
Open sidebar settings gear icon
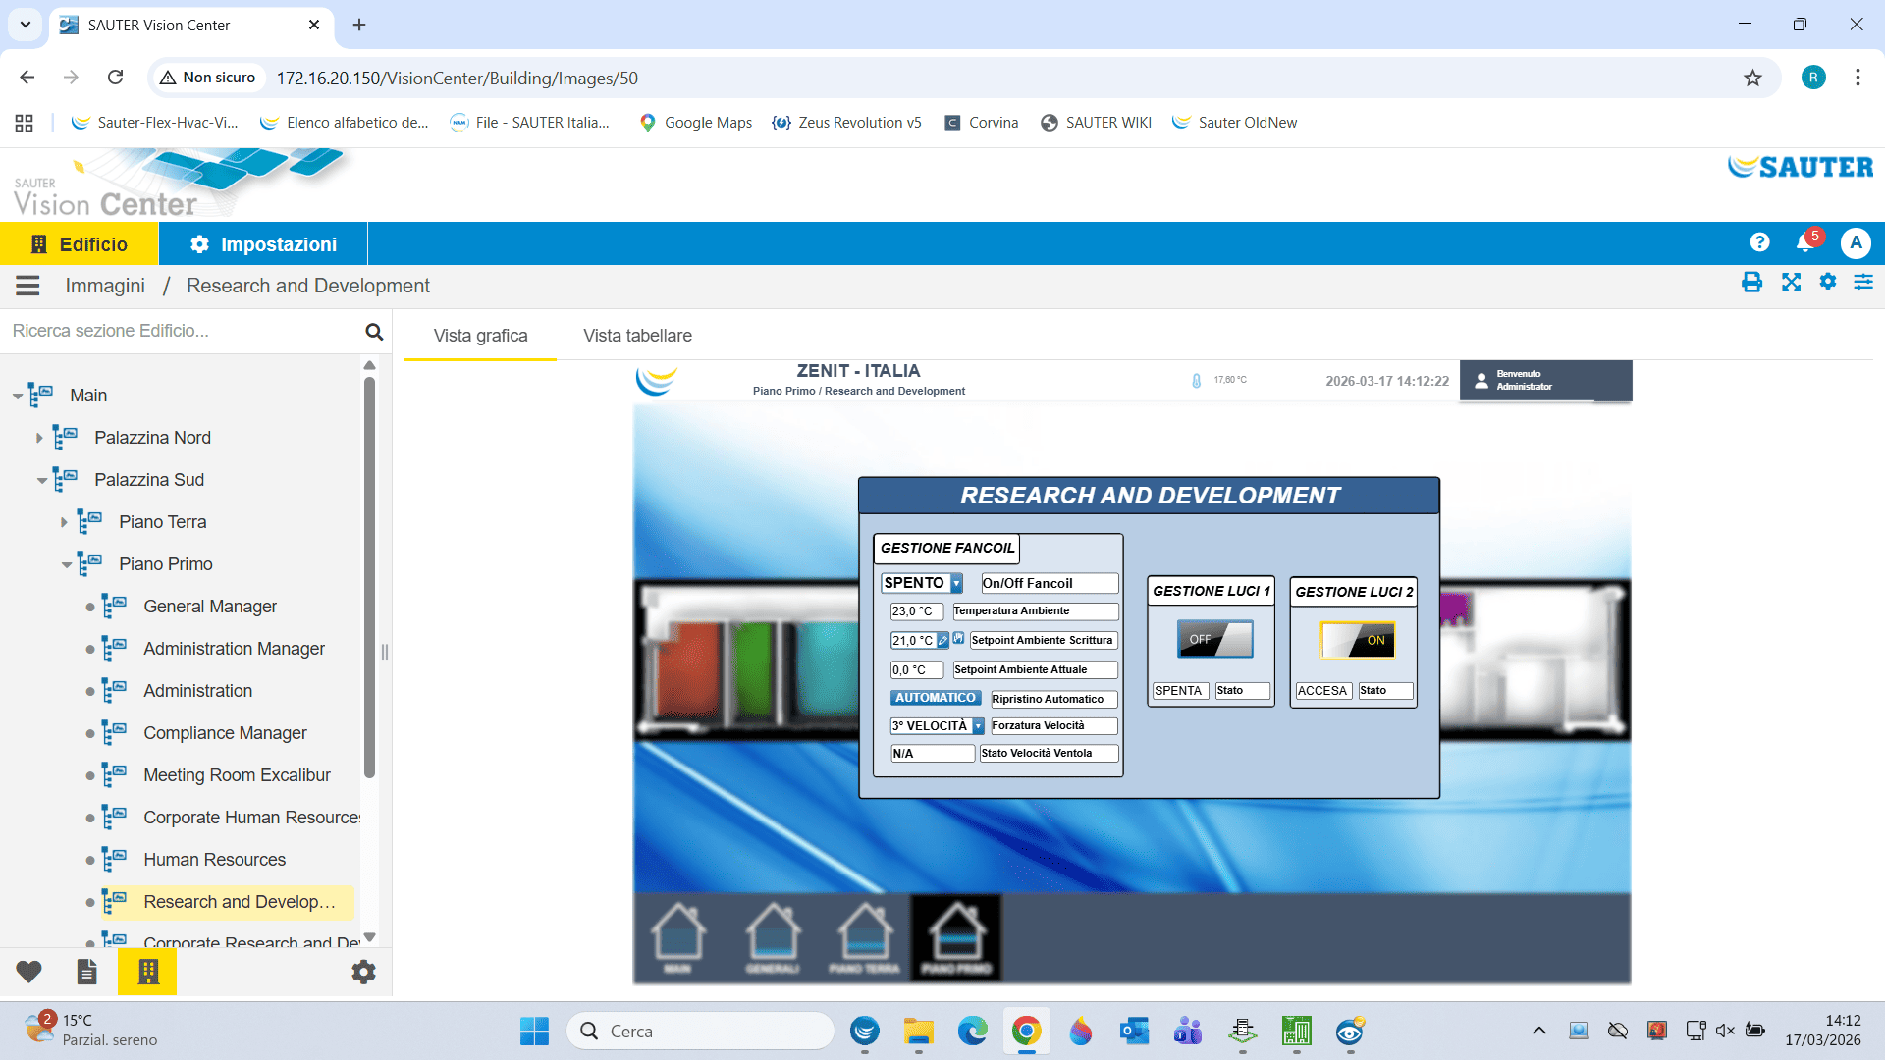363,972
